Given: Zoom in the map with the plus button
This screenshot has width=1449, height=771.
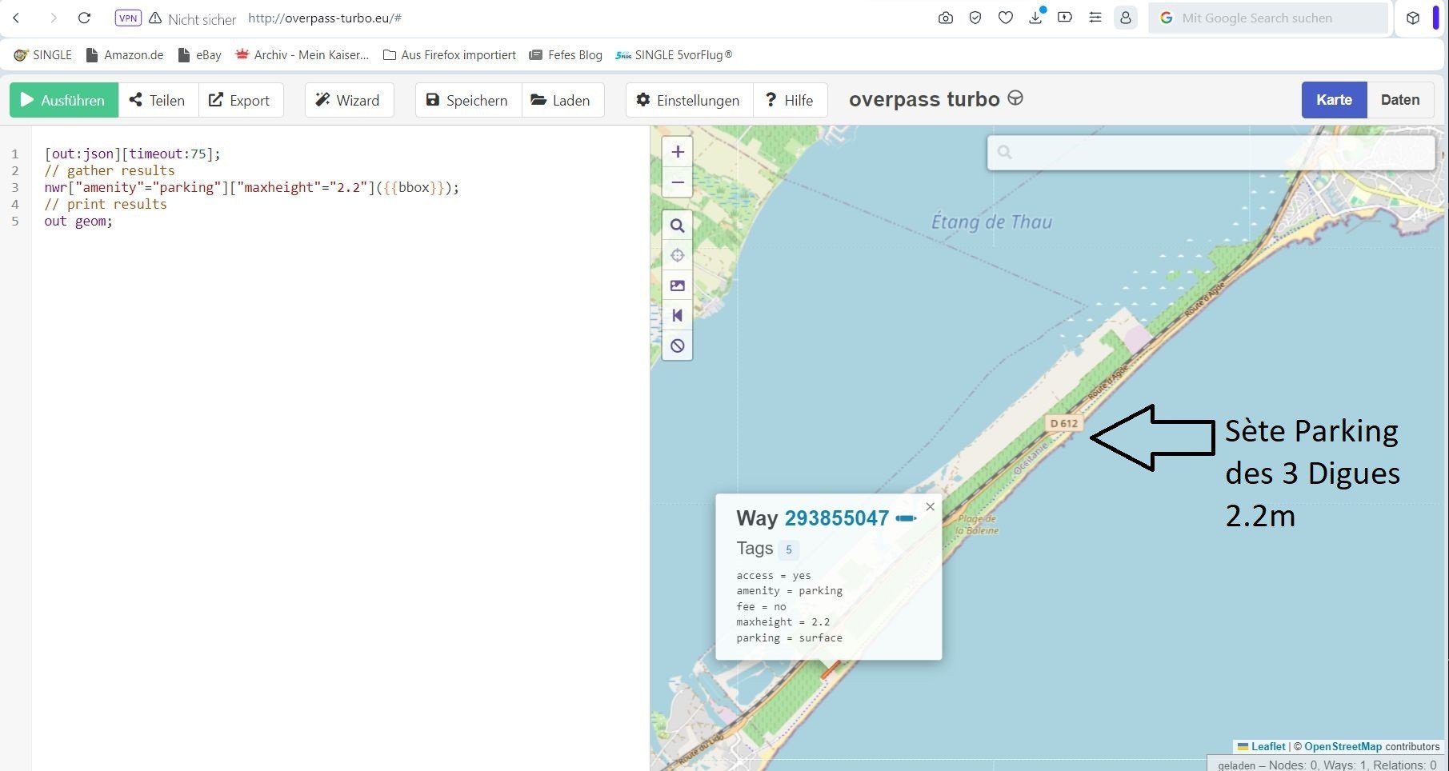Looking at the screenshot, I should 677,152.
